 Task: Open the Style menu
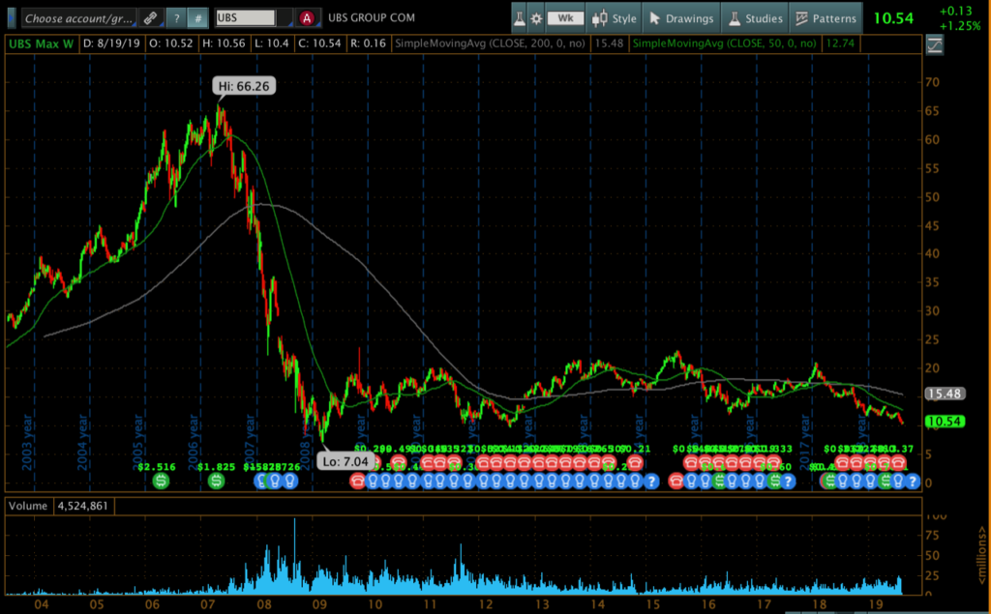pos(615,18)
